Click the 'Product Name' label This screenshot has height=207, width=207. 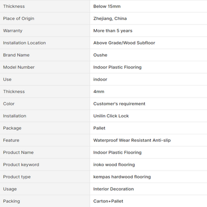coord(18,152)
